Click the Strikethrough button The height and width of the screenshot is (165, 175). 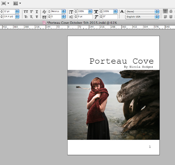click(37, 17)
